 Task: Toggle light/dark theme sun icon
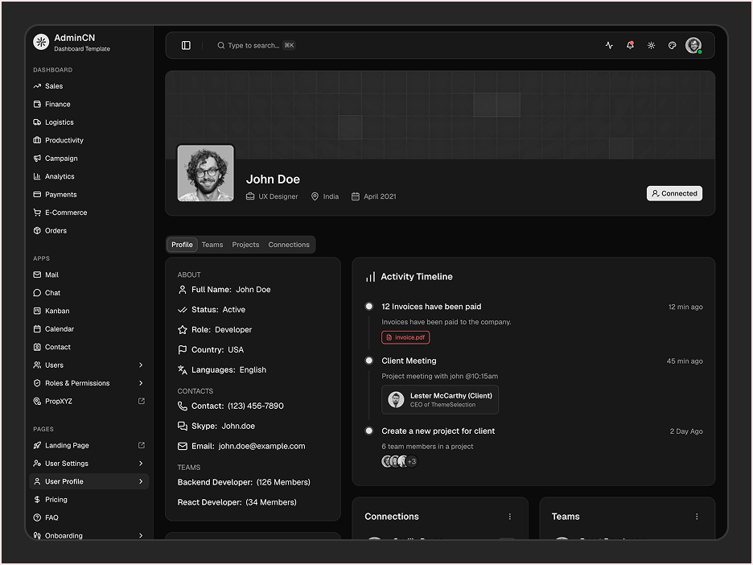[651, 45]
